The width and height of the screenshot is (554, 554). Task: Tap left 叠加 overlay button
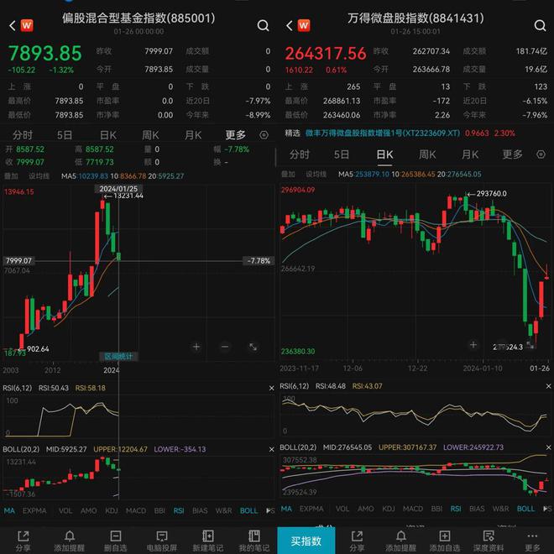point(11,176)
